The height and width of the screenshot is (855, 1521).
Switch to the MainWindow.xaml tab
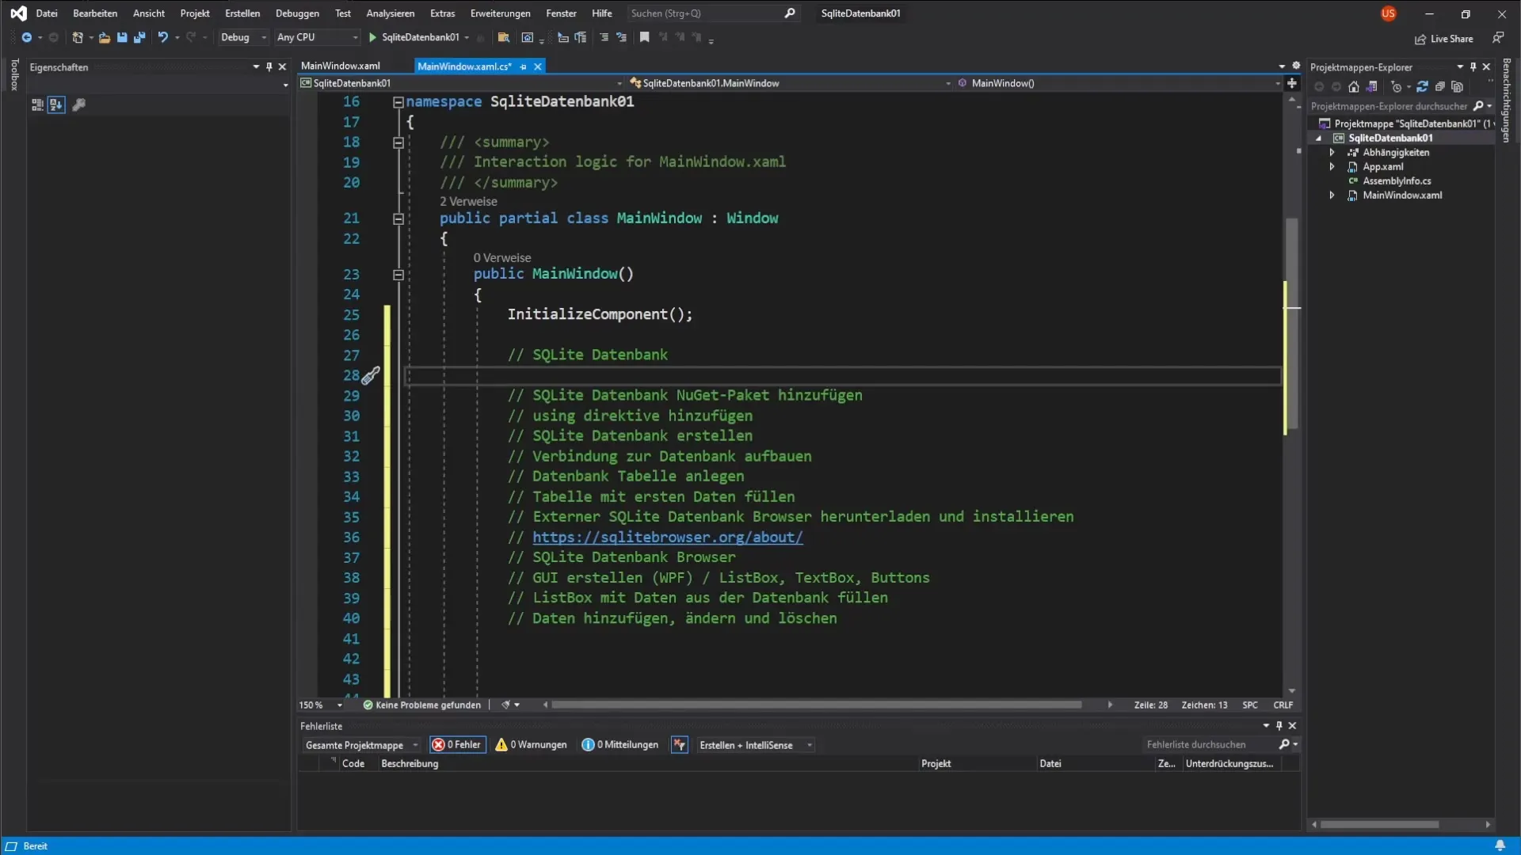coord(341,66)
